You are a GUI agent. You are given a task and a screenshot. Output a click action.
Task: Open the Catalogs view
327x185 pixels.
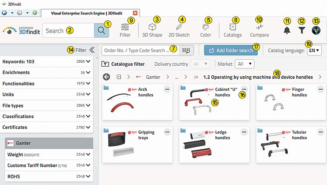coord(233,30)
